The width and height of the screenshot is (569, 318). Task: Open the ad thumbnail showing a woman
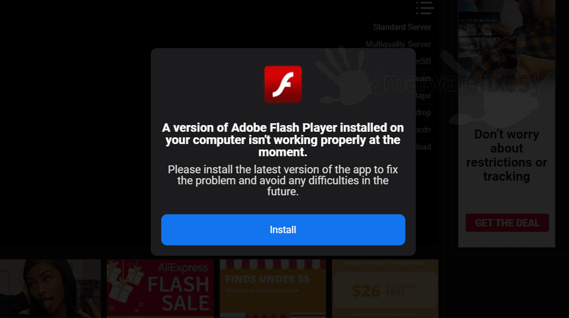[x=50, y=288]
